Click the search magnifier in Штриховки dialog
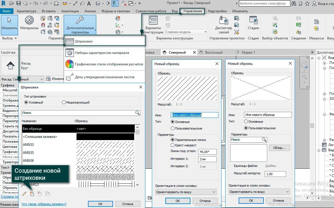The image size is (334, 208). click(137, 113)
